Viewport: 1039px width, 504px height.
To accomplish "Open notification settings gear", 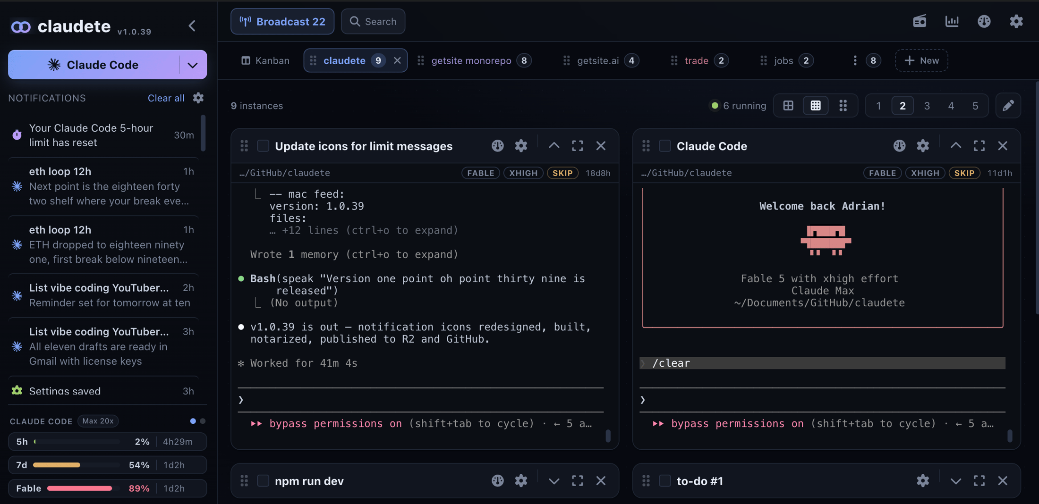I will click(198, 98).
